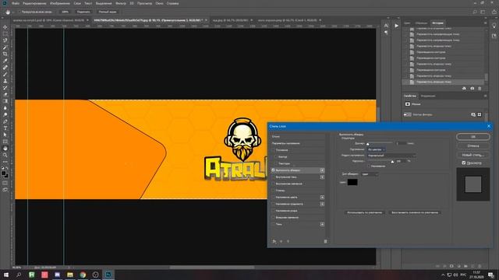Screen dimensions: 499x280
Task: Select the Pen tool
Action: point(5,121)
